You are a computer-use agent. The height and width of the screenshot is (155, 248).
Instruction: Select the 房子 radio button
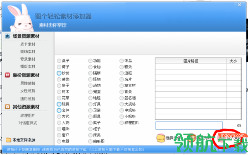coord(59,86)
